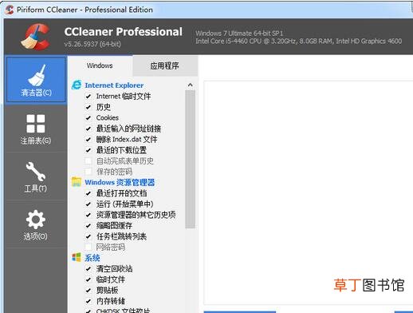Open the 注册表(G) registry section
The image size is (413, 313).
pos(36,129)
